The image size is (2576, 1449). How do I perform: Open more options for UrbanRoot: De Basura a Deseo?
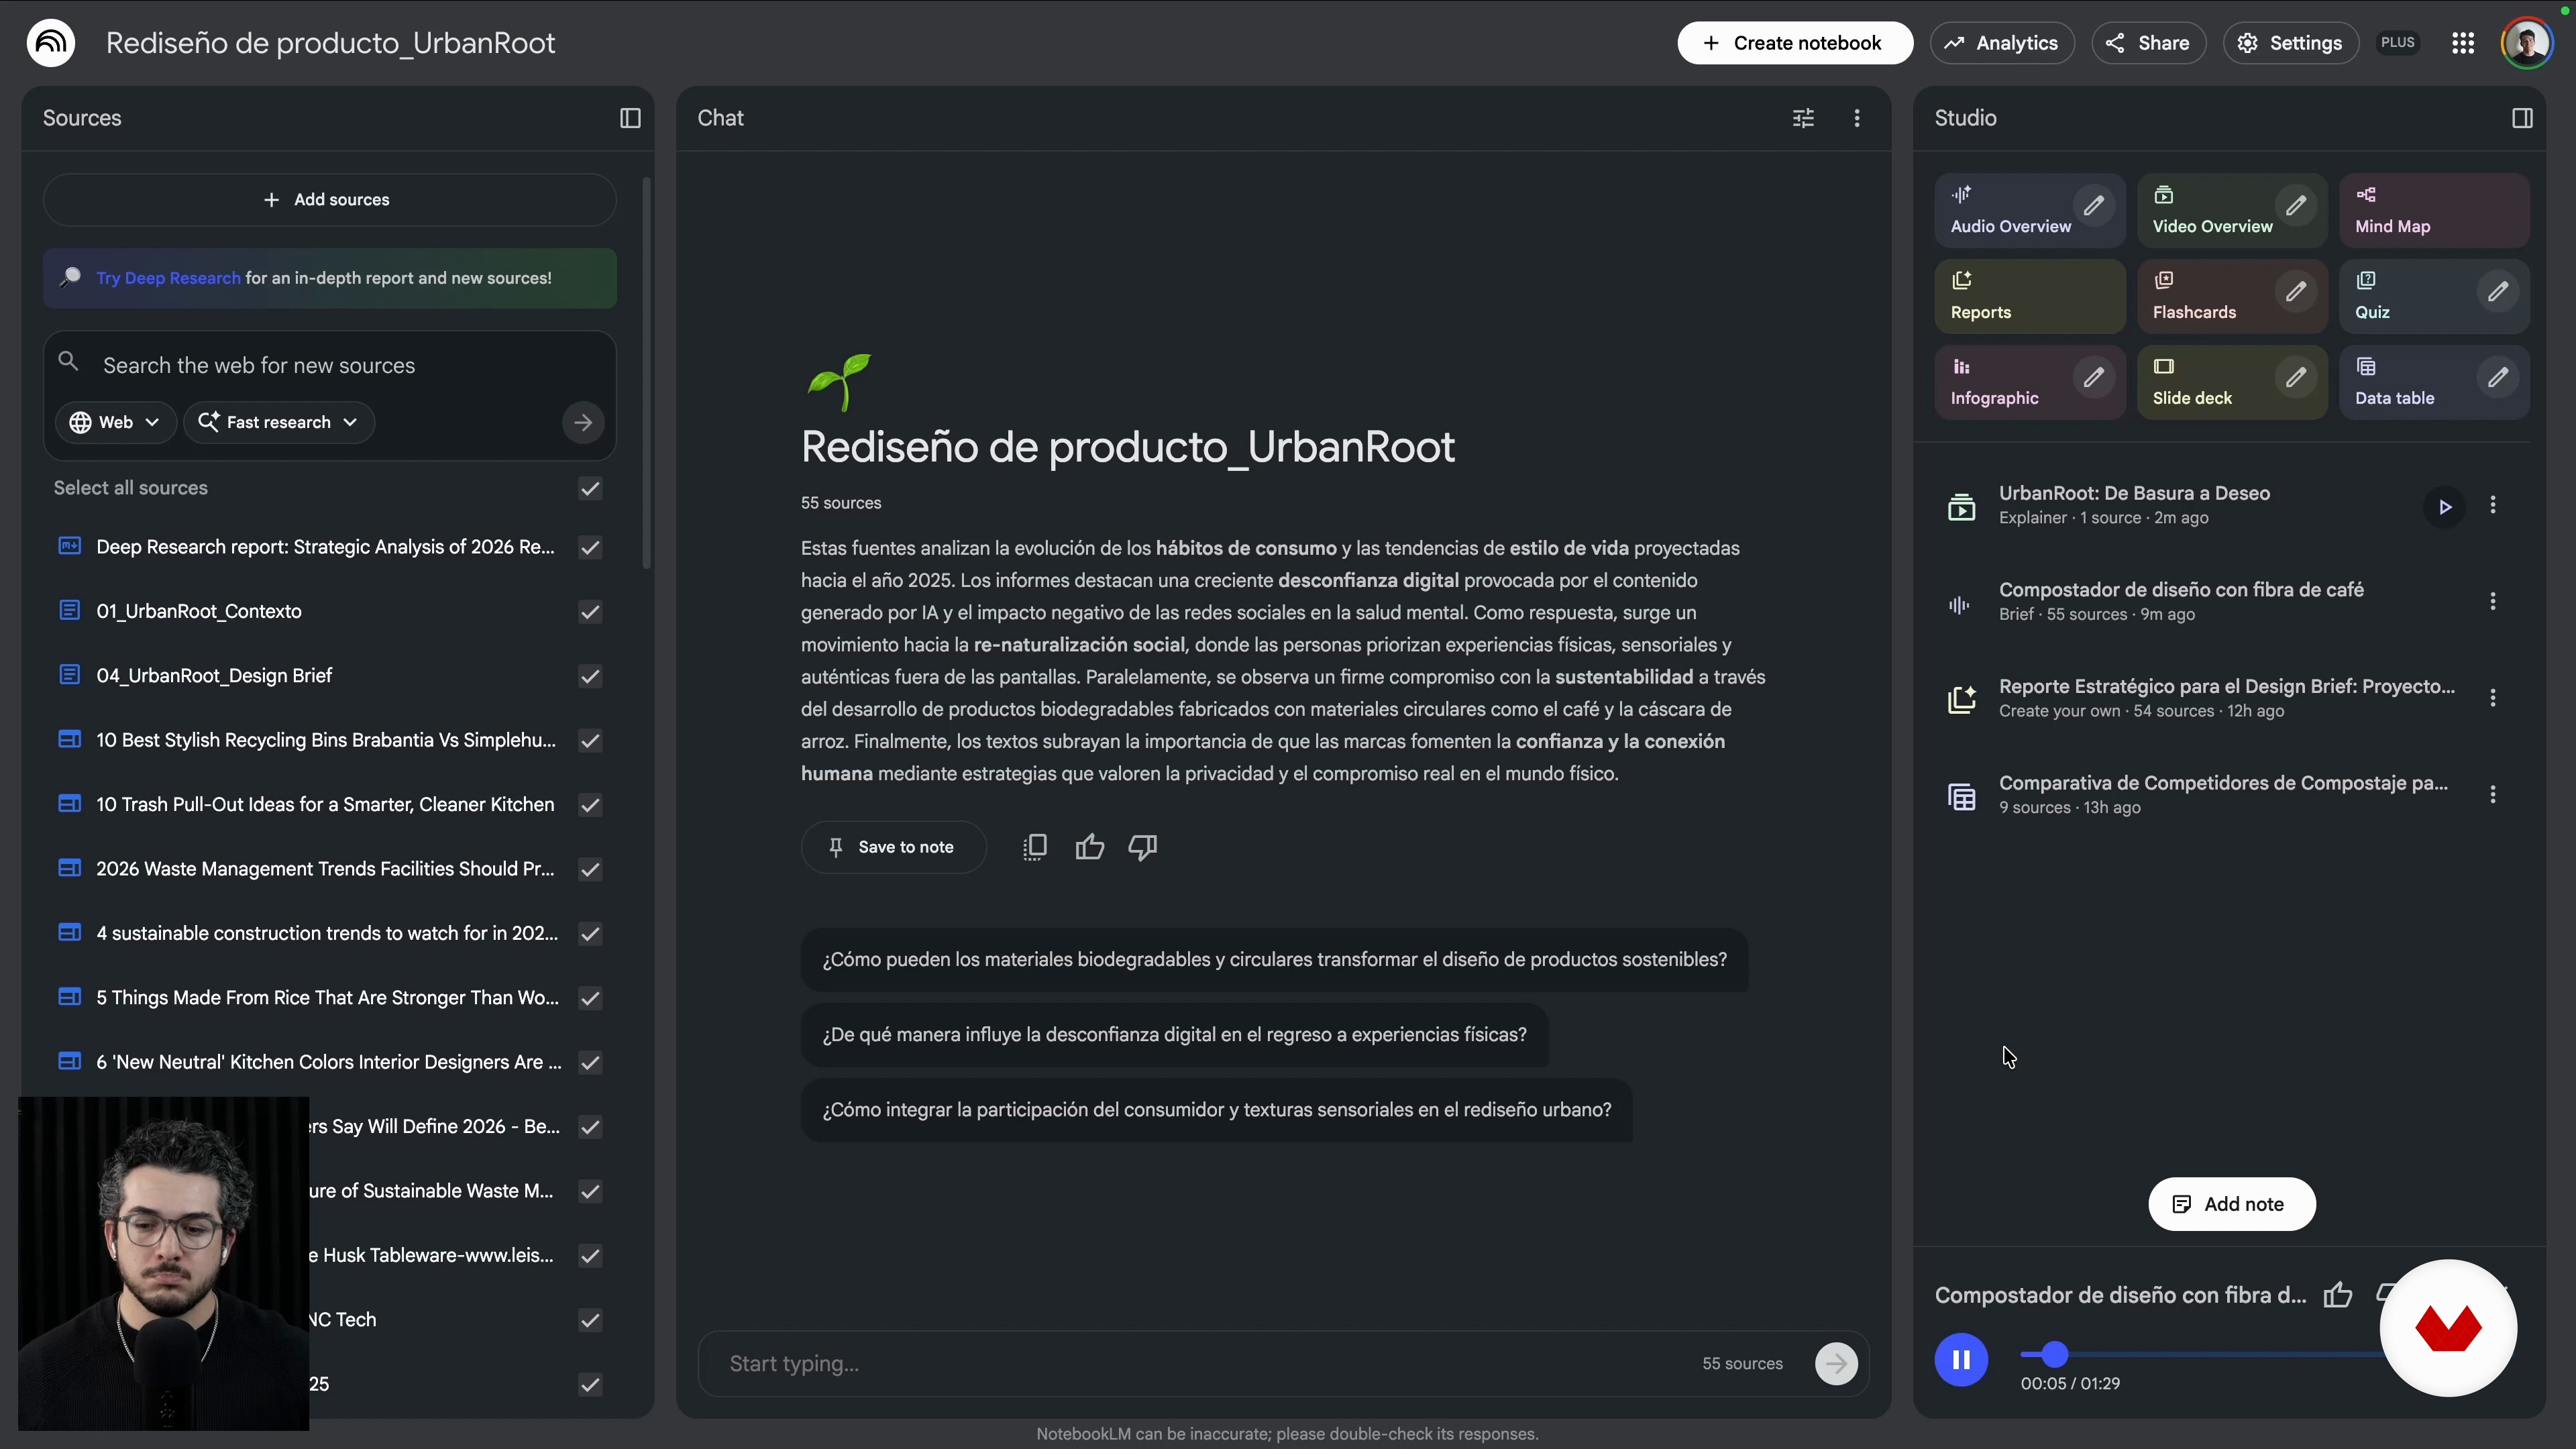pyautogui.click(x=2493, y=505)
